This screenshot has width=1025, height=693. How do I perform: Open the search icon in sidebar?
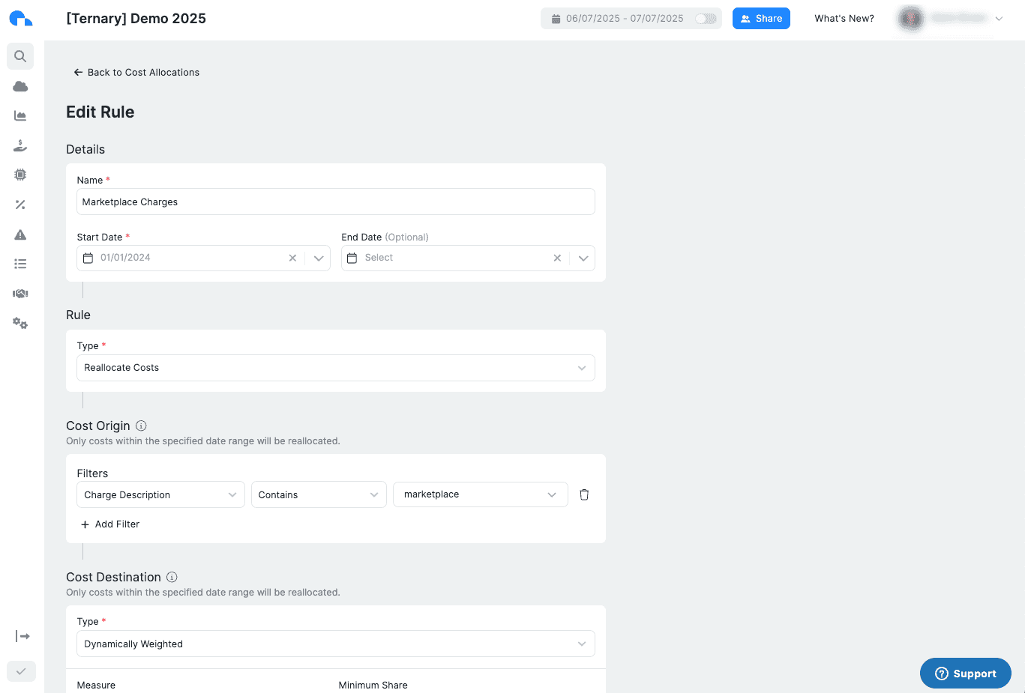pyautogui.click(x=20, y=56)
